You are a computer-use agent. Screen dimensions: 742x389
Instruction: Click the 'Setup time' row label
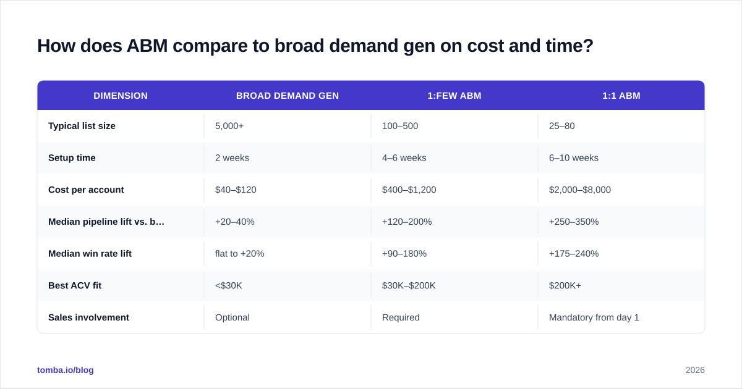click(x=72, y=158)
